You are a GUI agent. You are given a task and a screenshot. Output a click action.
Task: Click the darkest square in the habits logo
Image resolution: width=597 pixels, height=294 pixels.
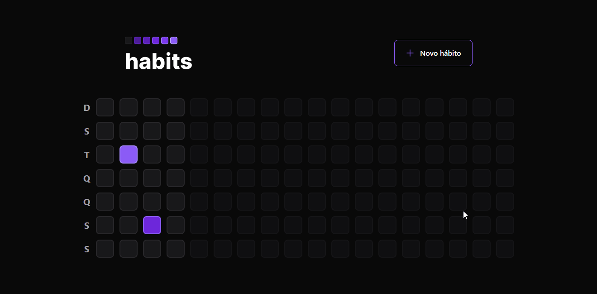(129, 40)
